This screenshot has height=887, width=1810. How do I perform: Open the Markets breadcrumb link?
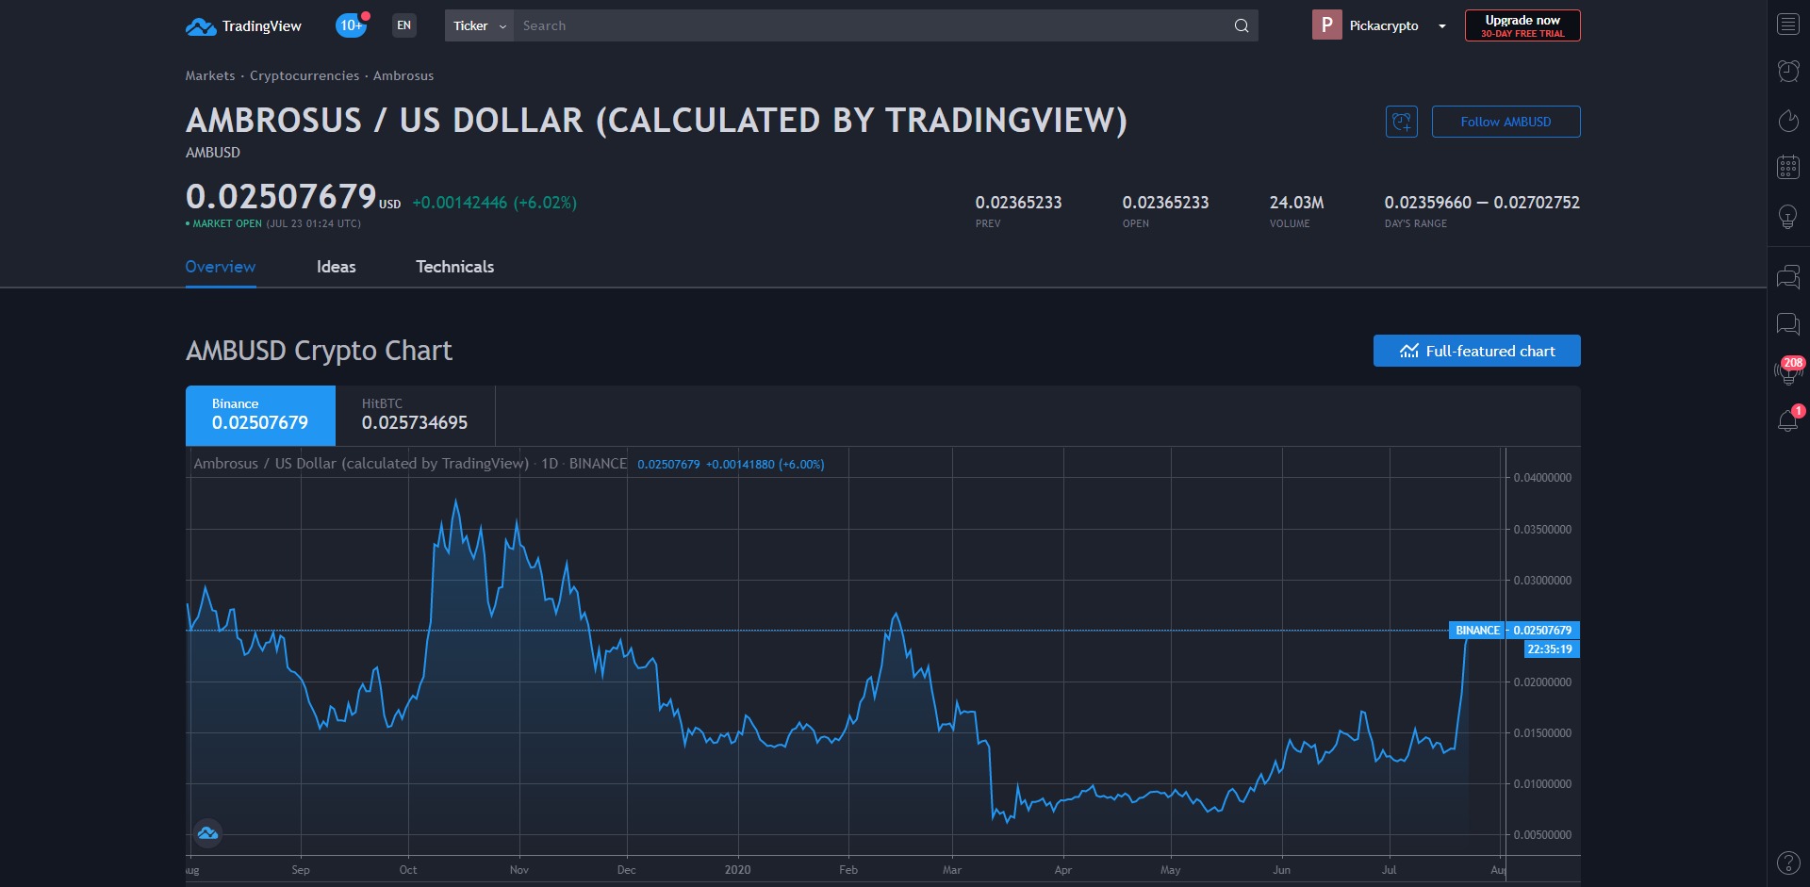(210, 75)
